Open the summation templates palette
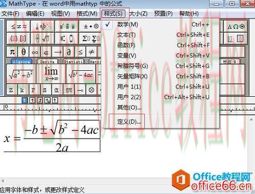This screenshot has width=255, height=194. (x=90, y=38)
